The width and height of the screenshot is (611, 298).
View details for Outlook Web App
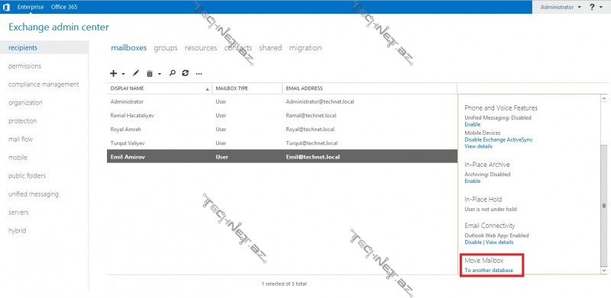[x=499, y=242]
